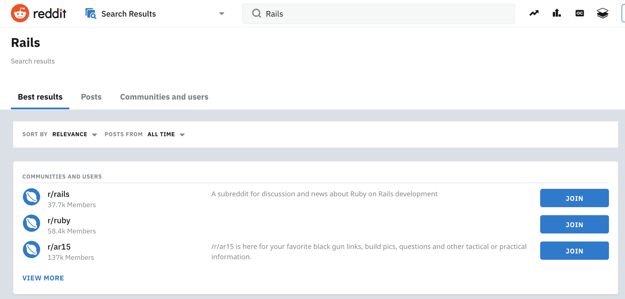
Task: Open the Posts from All Time dropdown
Action: click(x=166, y=134)
